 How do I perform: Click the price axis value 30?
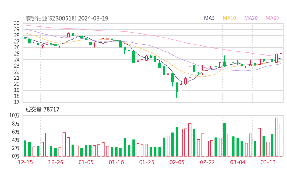(x=17, y=23)
